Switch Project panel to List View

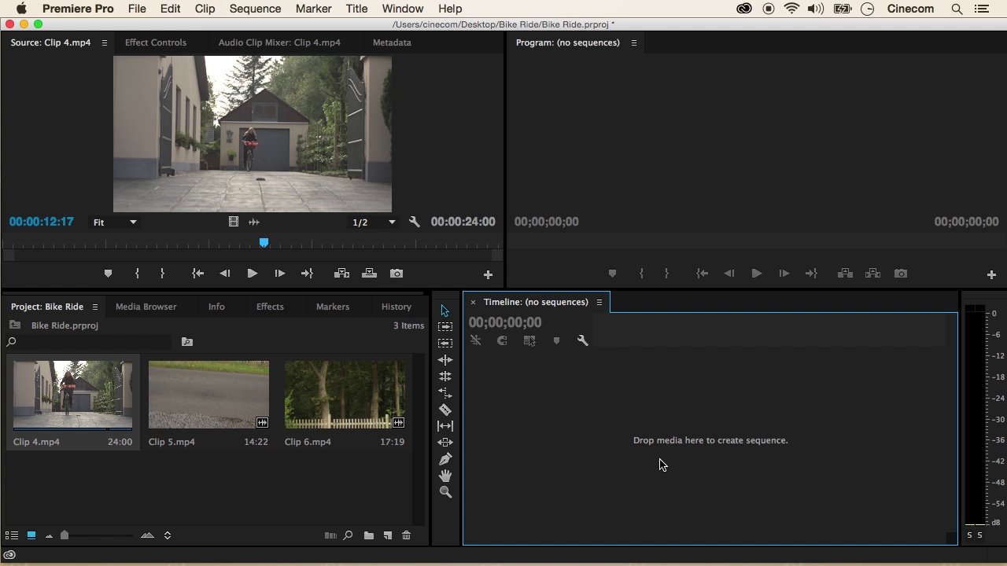point(12,535)
